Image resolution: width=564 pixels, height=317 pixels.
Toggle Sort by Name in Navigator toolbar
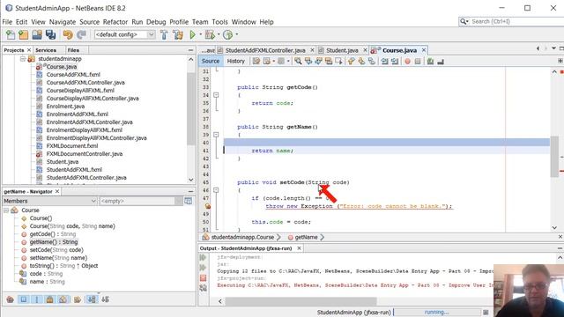coord(92,299)
